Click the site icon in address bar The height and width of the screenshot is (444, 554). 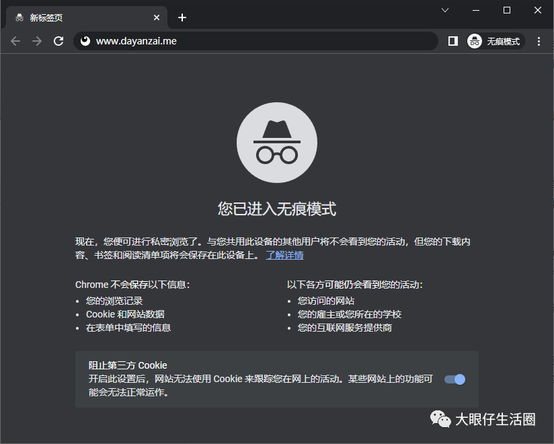(85, 41)
